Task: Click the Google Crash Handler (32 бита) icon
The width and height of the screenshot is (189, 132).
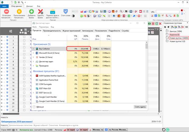Action: (37, 101)
